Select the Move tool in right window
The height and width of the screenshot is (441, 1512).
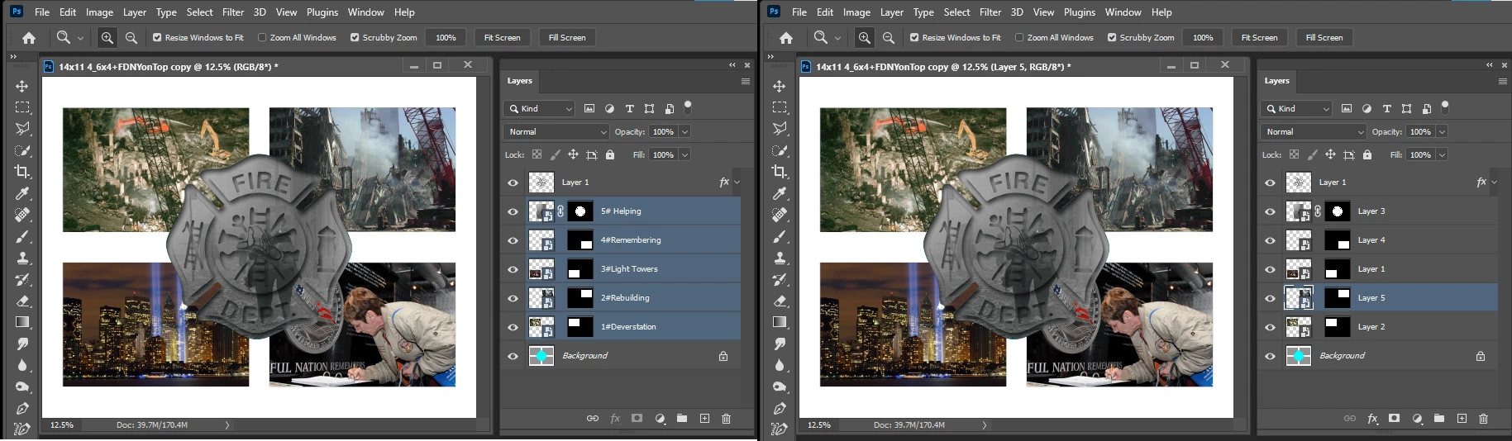point(780,86)
